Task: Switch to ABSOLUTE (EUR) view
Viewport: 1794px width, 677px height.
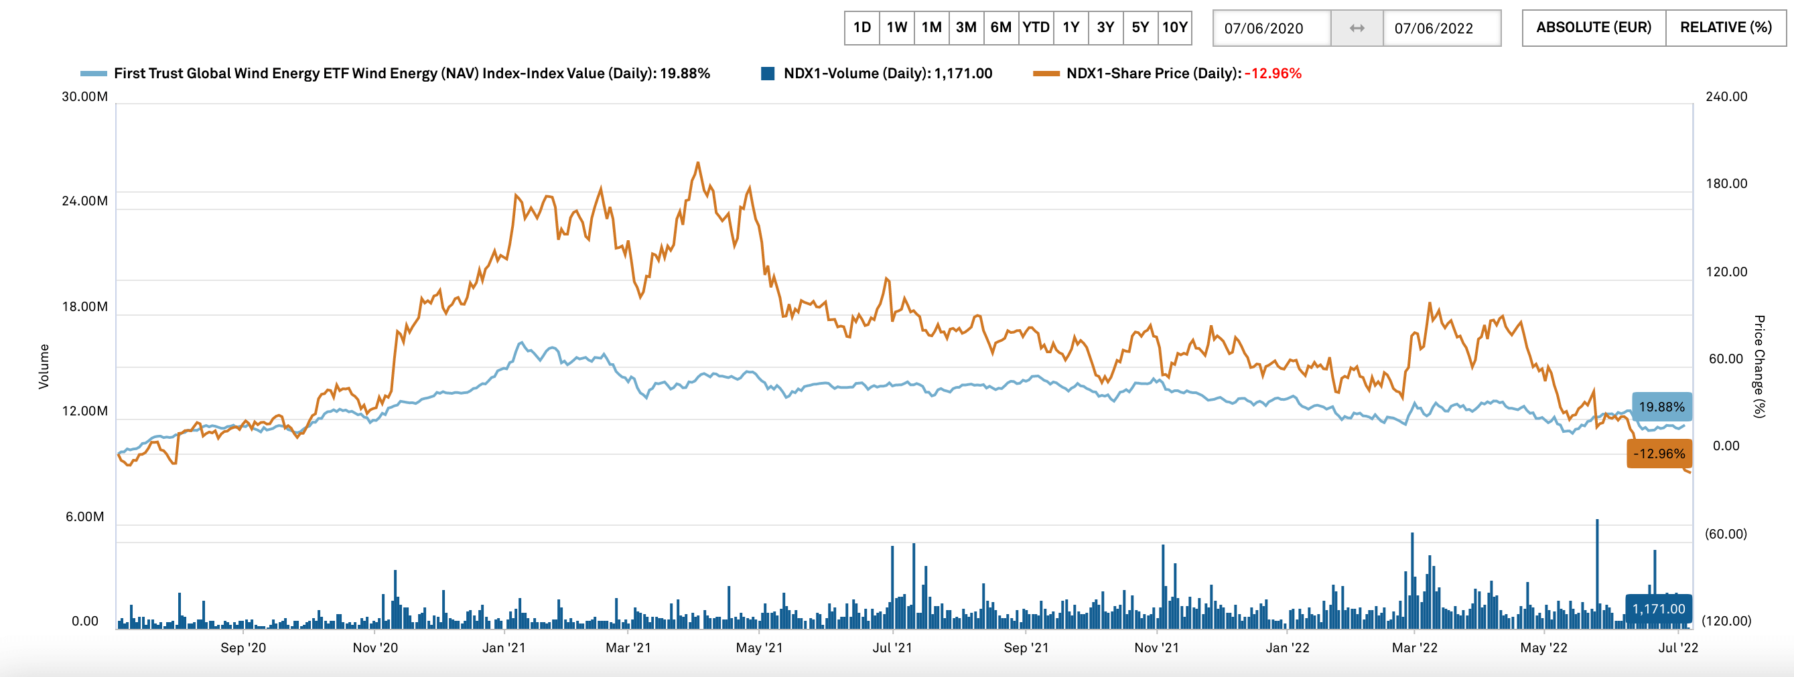Action: (x=1594, y=28)
